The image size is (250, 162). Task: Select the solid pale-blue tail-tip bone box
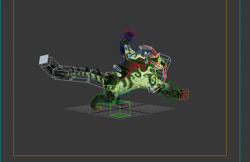pos(44,59)
